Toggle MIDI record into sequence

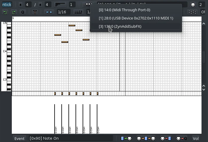click(x=166, y=138)
